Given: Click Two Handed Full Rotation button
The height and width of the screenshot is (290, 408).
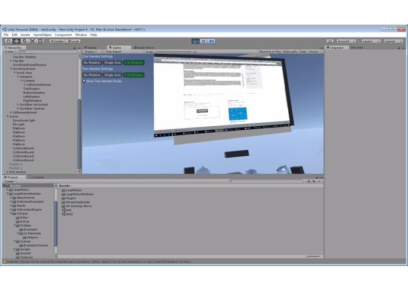Looking at the screenshot, I should pyautogui.click(x=134, y=75).
